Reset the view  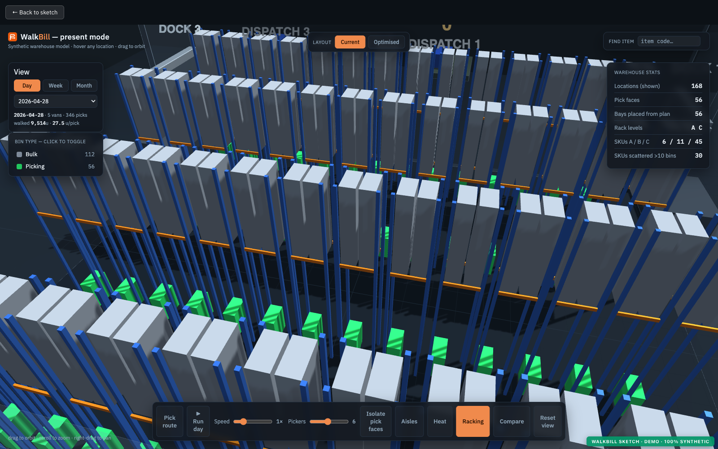click(x=548, y=422)
